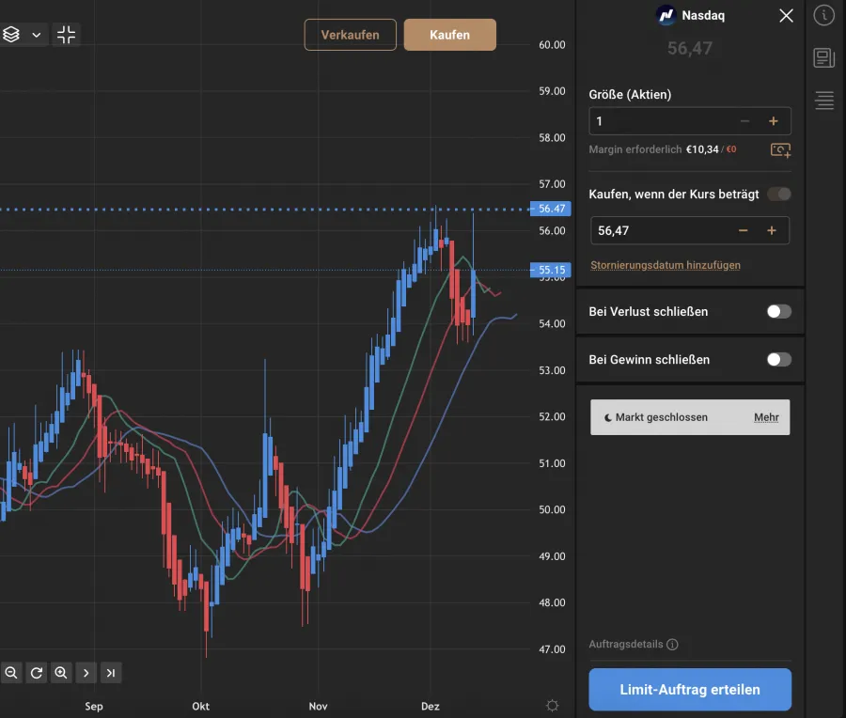Enable the 'Bei Gewinn schließen' switch
The width and height of the screenshot is (846, 718).
pyautogui.click(x=778, y=359)
